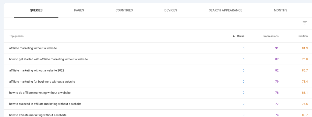Click position value 75.6

point(305,104)
